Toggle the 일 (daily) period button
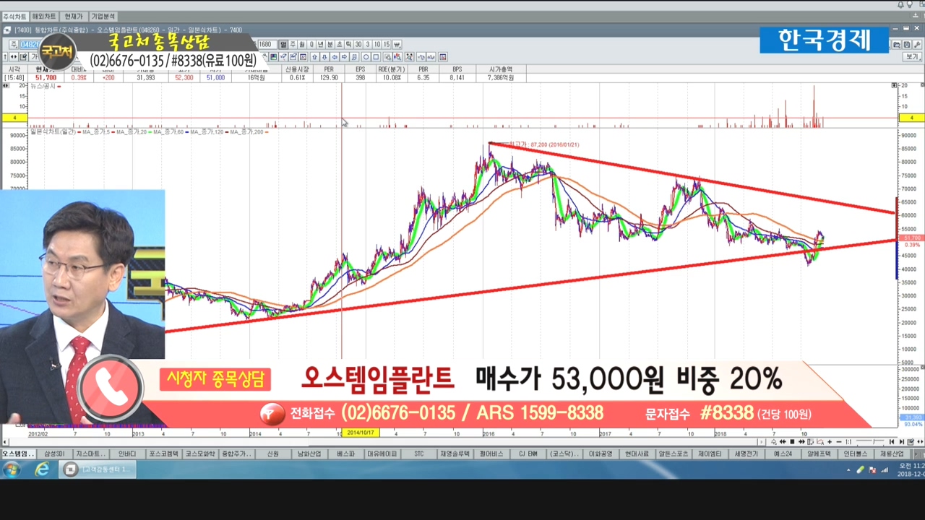 click(283, 45)
